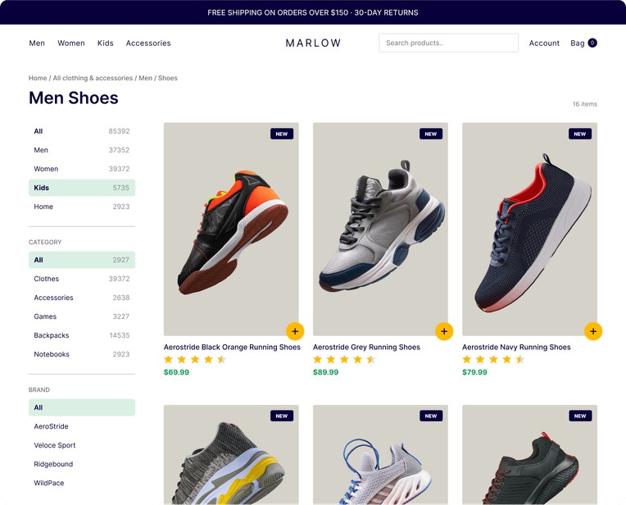The height and width of the screenshot is (505, 626).
Task: Open Aerostride Black Orange Running Shoes title
Action: tap(232, 348)
